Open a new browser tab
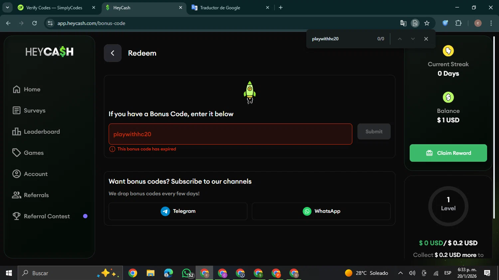This screenshot has height=280, width=499. click(280, 7)
